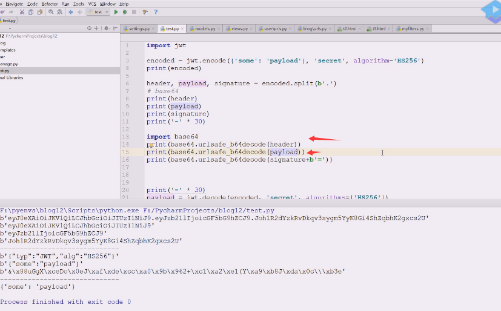Image resolution: width=501 pixels, height=311 pixels.
Task: Switch to the views.py editor tab
Action: click(240, 28)
